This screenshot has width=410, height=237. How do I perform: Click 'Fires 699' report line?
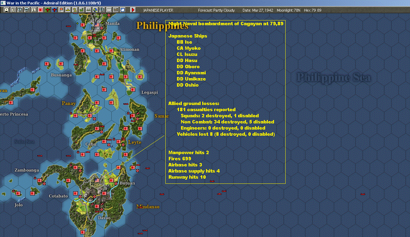[180, 159]
